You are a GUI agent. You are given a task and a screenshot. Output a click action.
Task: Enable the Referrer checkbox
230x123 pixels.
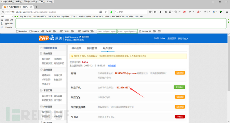(x=31, y=31)
